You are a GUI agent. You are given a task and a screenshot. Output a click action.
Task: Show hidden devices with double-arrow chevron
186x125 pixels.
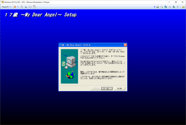click(x=155, y=7)
